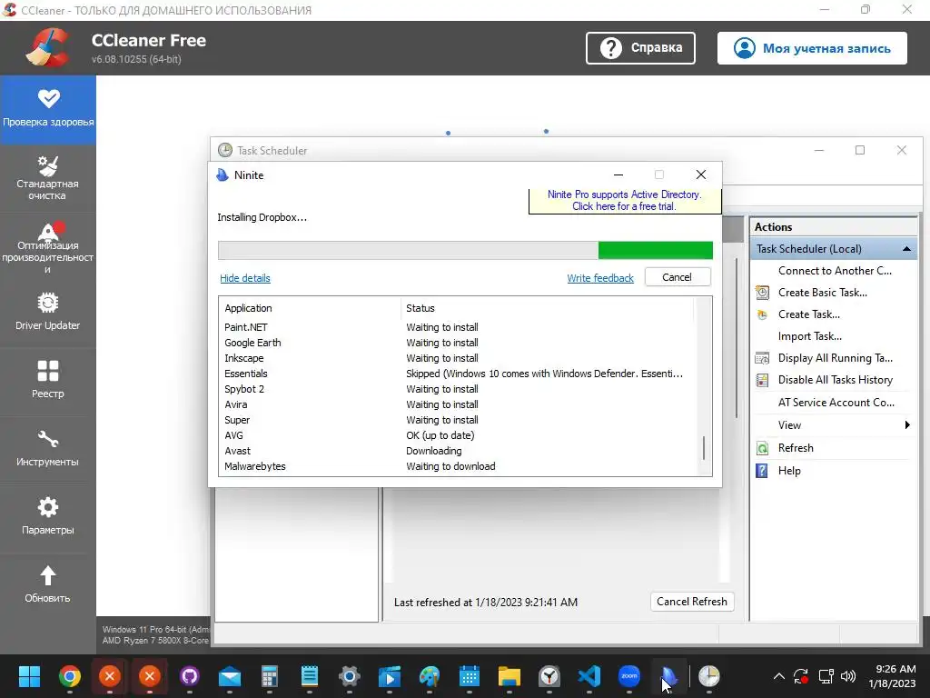Select the Paint.NET row in Ninite list

click(457, 327)
